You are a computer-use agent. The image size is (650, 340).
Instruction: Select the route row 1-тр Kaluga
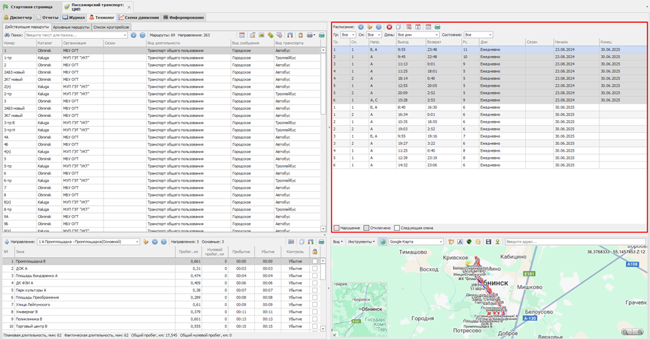(x=161, y=57)
